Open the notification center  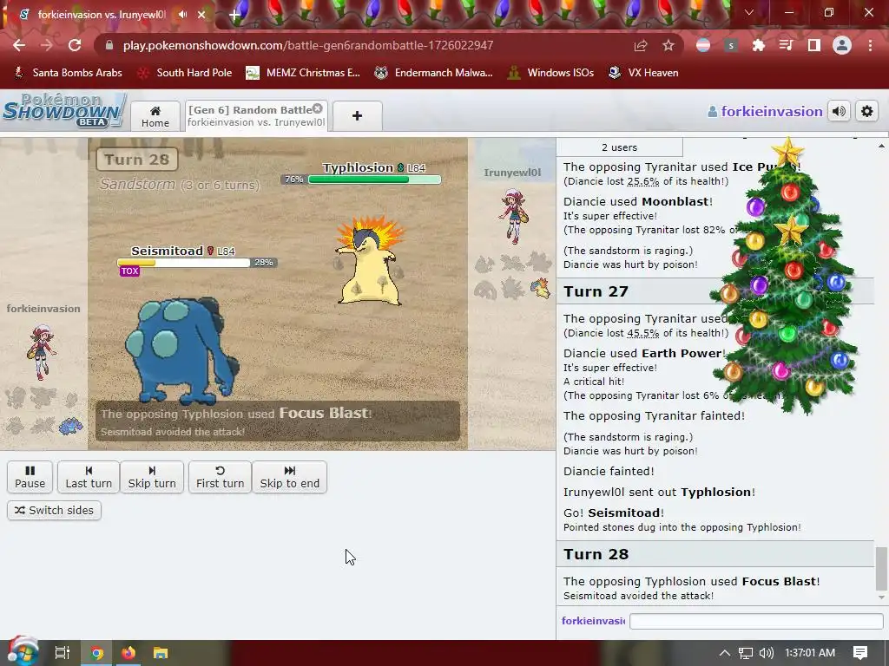(x=860, y=653)
